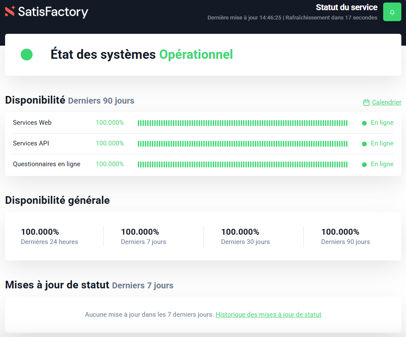Click the green status dot for Services Web
This screenshot has width=406, height=337.
(x=364, y=123)
